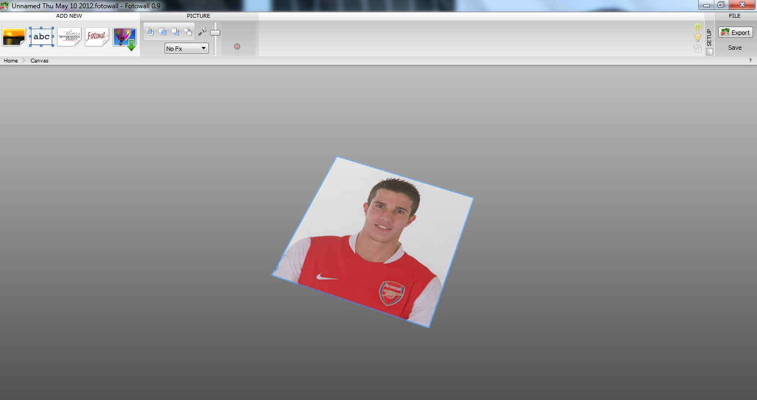Add a new picture using sunset icon
This screenshot has width=757, height=400.
(x=14, y=37)
